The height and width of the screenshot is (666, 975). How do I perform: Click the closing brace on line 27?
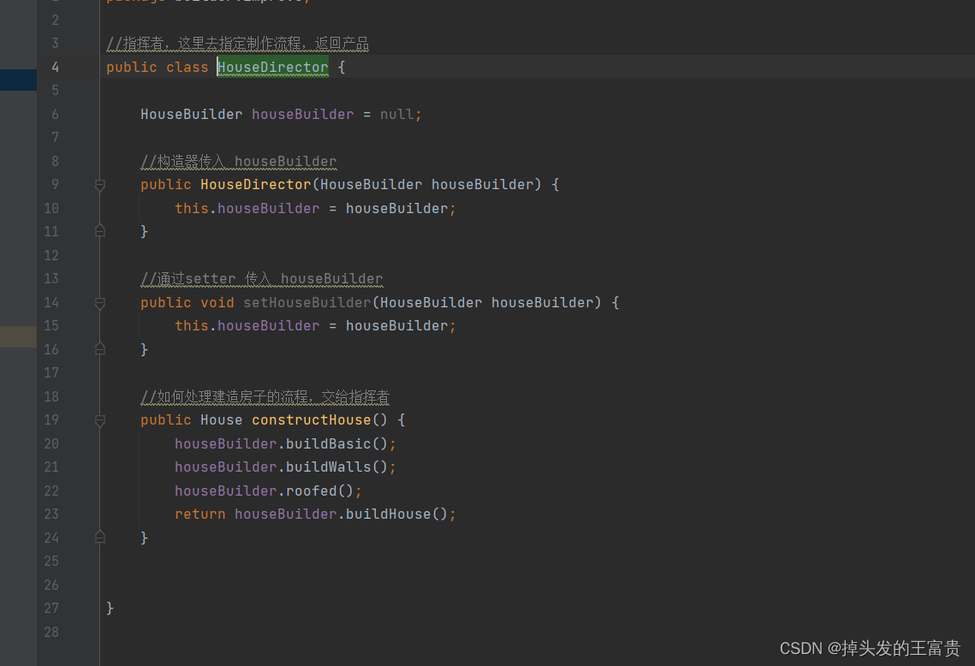(110, 608)
